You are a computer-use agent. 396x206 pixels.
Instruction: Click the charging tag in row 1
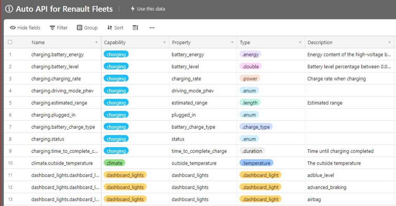coord(116,54)
